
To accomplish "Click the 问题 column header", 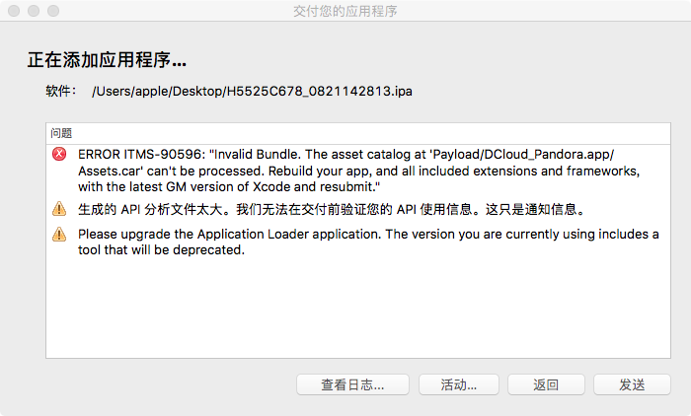I will click(x=61, y=132).
